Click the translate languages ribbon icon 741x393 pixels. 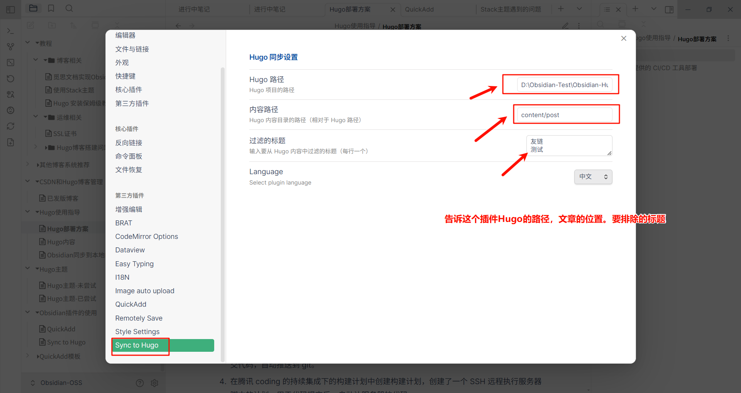tap(10, 94)
